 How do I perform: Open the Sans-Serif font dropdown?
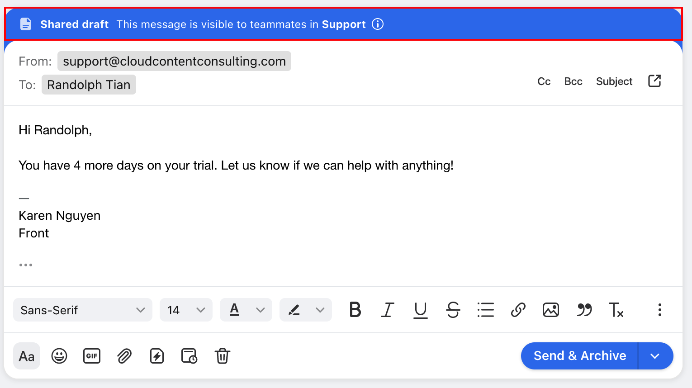click(x=83, y=310)
